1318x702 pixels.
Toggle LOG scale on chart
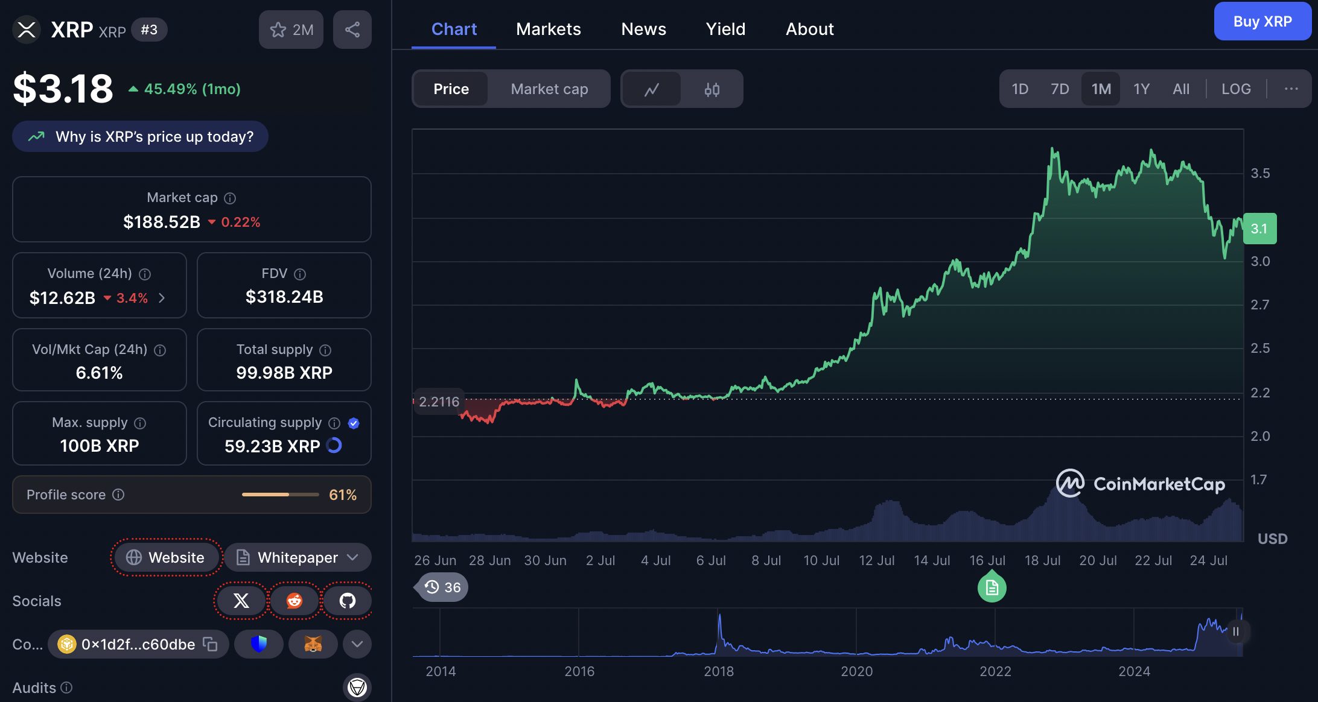point(1236,89)
